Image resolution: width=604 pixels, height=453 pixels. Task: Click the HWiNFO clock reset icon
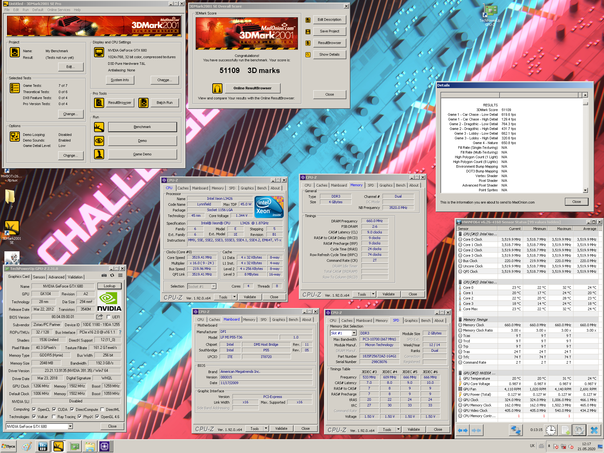pyautogui.click(x=551, y=430)
